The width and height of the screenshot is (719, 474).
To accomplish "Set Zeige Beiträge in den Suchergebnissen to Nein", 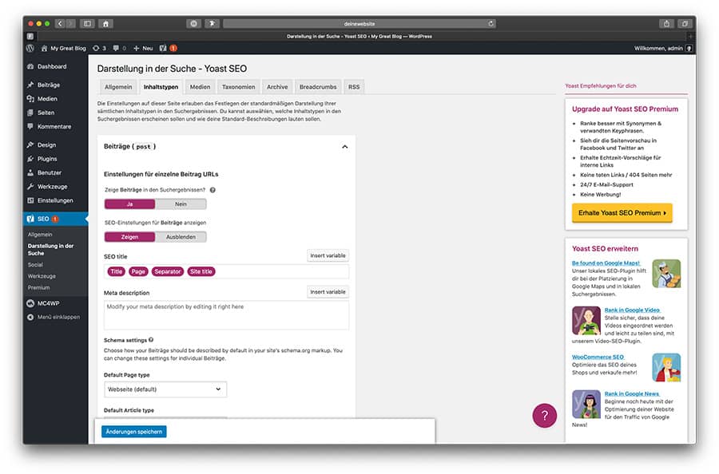I will [181, 203].
